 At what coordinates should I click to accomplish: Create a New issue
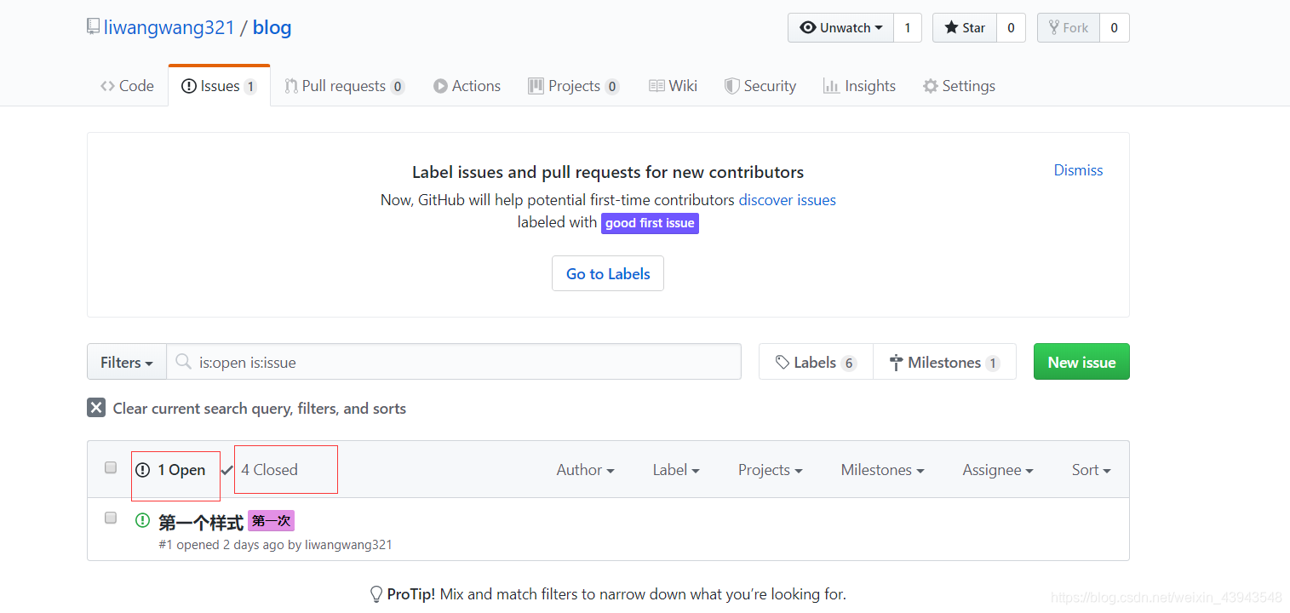(x=1081, y=362)
